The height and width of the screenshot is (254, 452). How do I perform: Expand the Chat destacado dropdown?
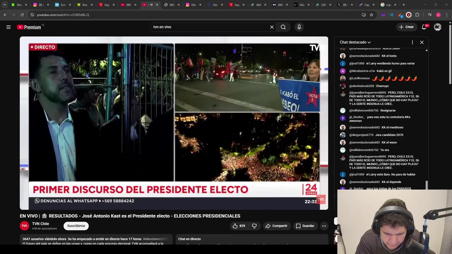coord(355,42)
